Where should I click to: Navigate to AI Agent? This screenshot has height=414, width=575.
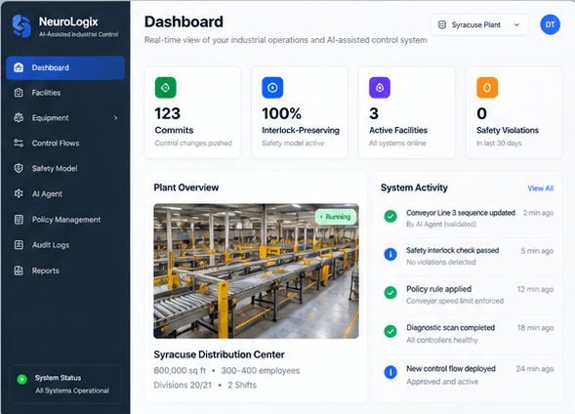click(65, 193)
